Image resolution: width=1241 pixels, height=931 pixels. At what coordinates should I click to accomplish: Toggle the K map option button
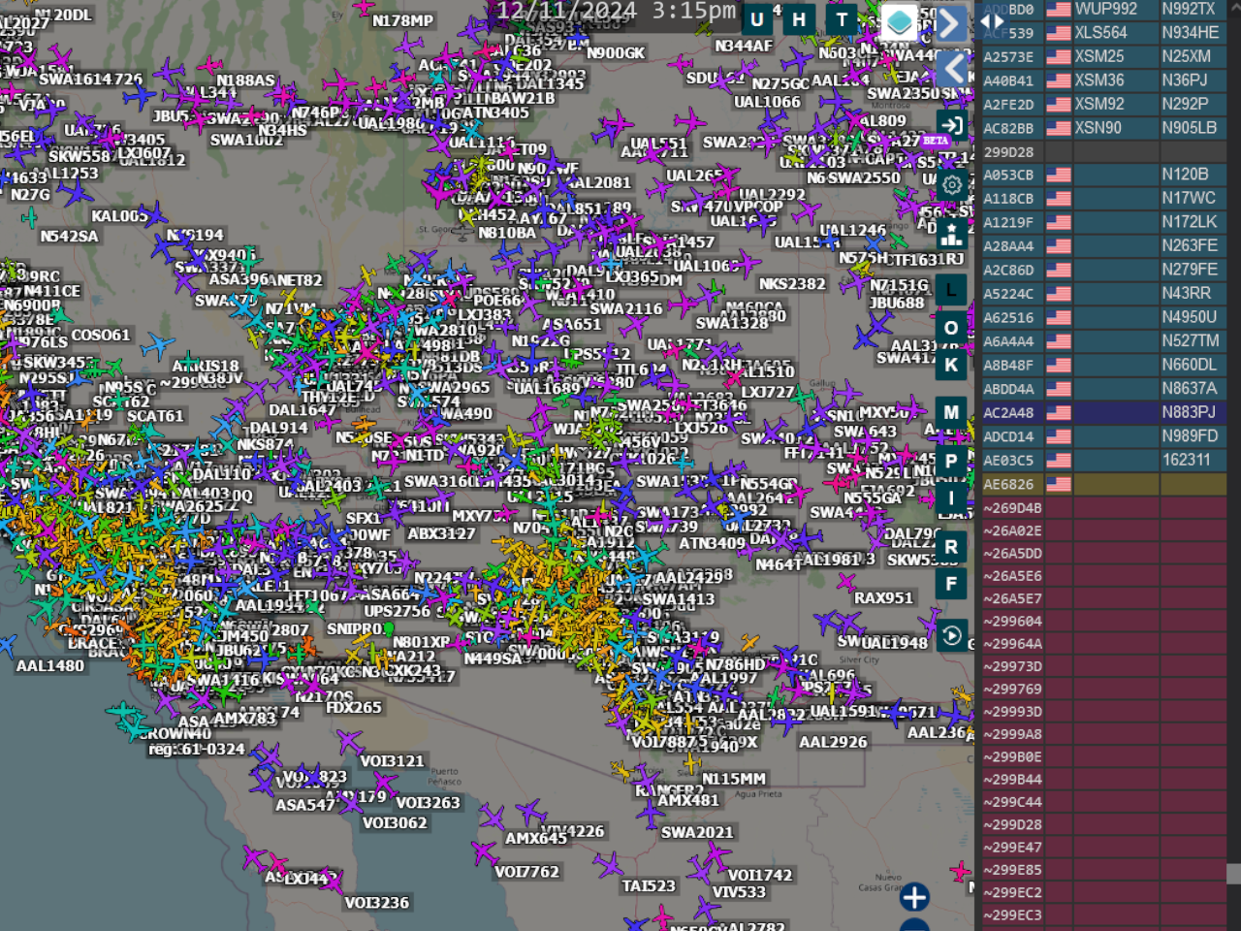951,365
